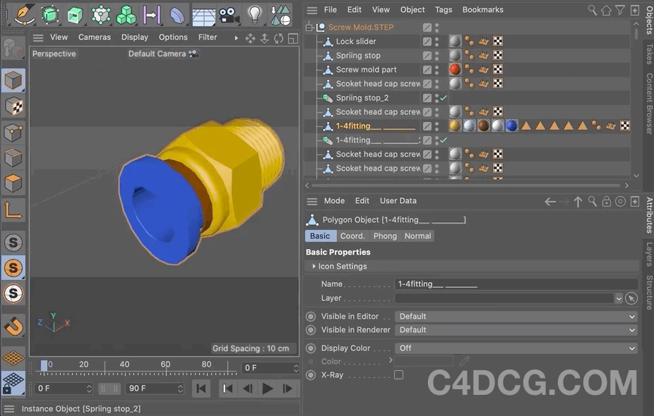Open the Display Color dropdown
Viewport: 654px width, 416px height.
tap(516, 348)
